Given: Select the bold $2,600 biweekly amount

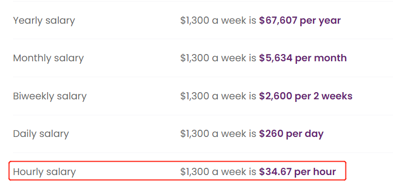Looking at the screenshot, I should pyautogui.click(x=276, y=96).
